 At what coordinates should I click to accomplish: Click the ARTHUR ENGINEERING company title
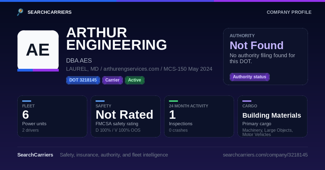click(x=116, y=39)
